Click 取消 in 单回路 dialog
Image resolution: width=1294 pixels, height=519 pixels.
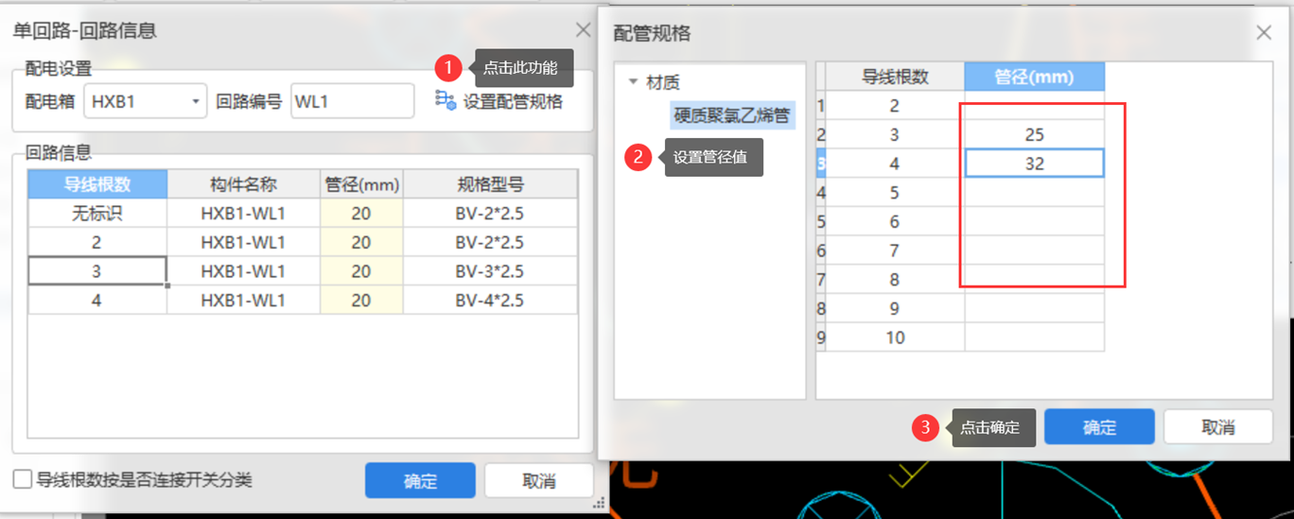(538, 481)
